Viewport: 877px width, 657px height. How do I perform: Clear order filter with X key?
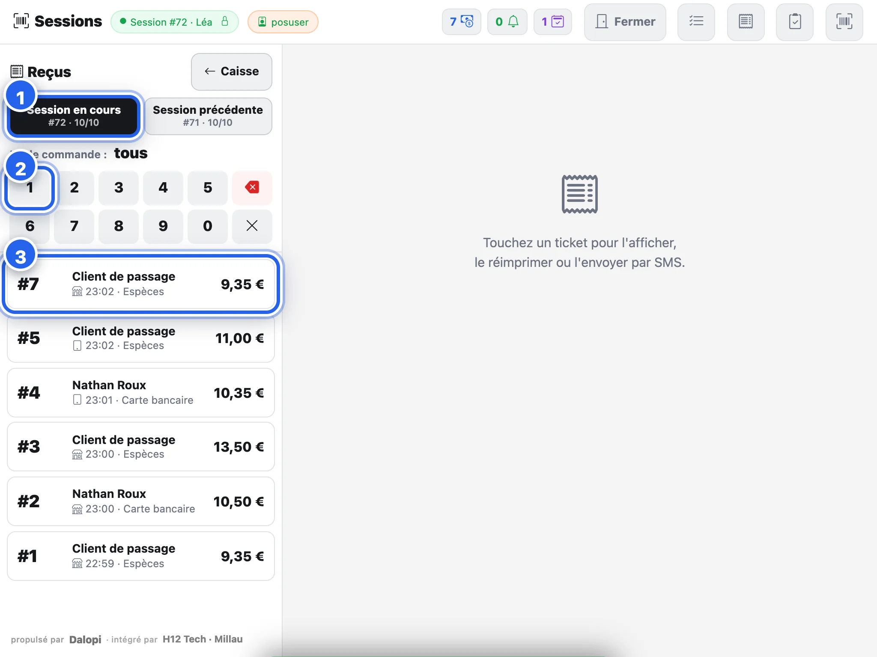pyautogui.click(x=252, y=226)
